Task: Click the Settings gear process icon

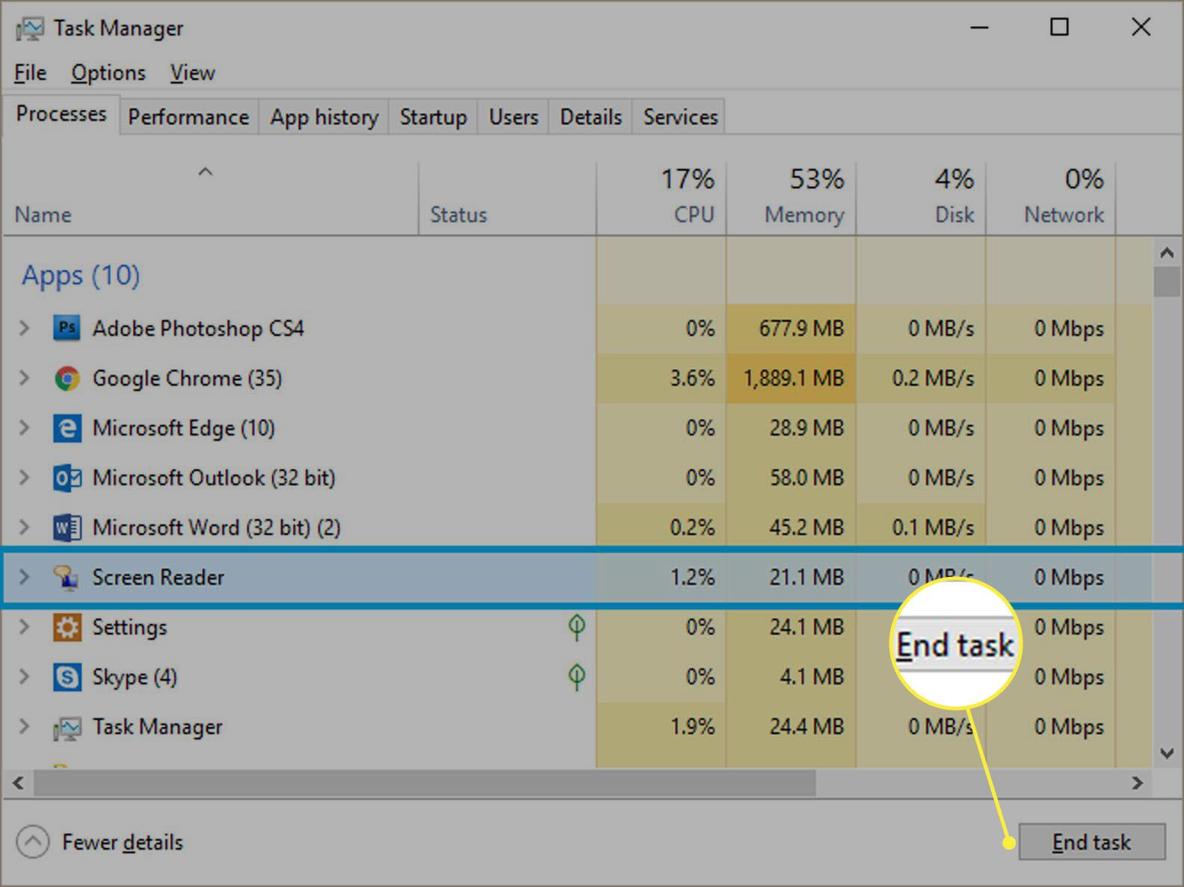Action: click(67, 627)
